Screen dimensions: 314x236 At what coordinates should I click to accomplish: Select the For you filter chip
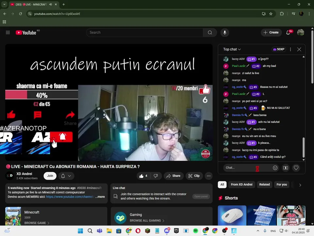click(x=282, y=185)
